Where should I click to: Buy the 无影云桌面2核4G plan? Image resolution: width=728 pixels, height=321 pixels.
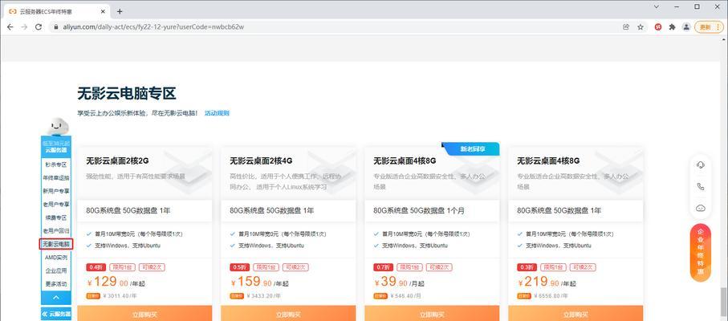point(288,314)
